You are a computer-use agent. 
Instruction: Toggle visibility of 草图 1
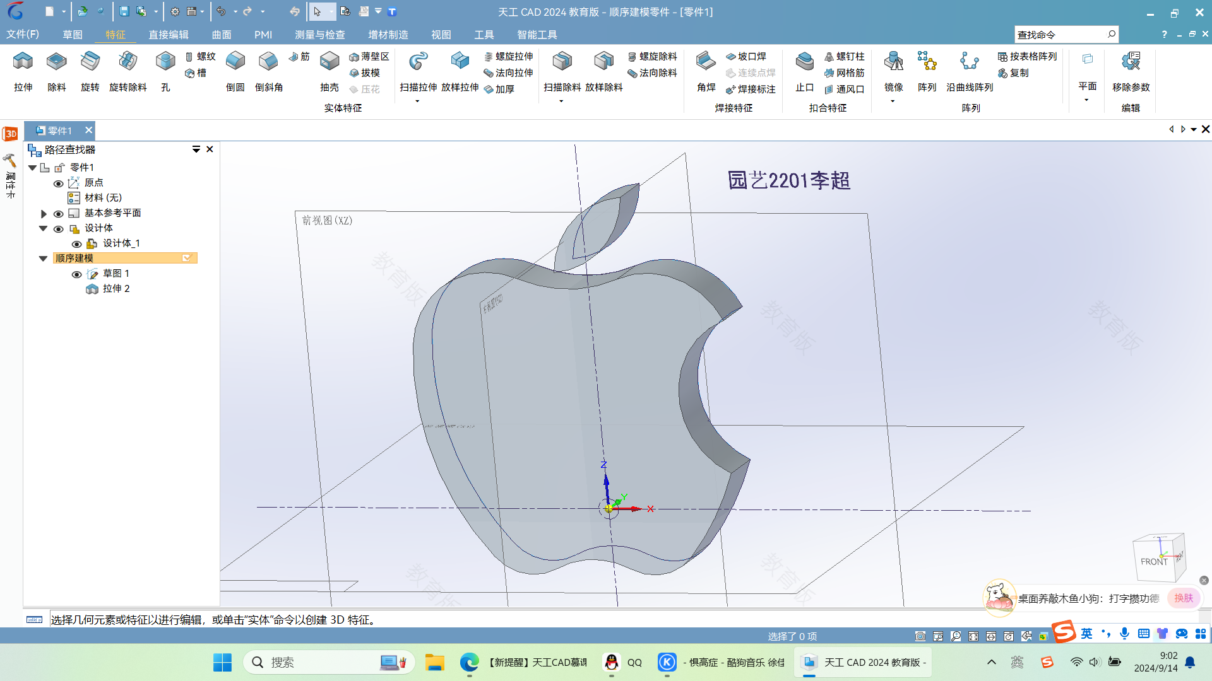[76, 274]
